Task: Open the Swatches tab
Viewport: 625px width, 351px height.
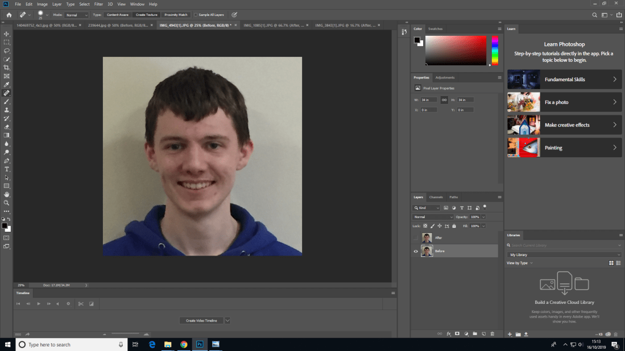Action: [x=435, y=28]
